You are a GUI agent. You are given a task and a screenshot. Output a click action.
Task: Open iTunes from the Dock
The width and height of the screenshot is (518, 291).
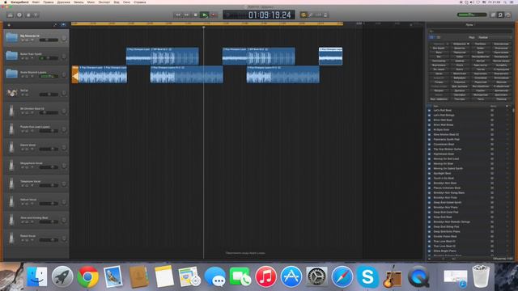tap(265, 276)
